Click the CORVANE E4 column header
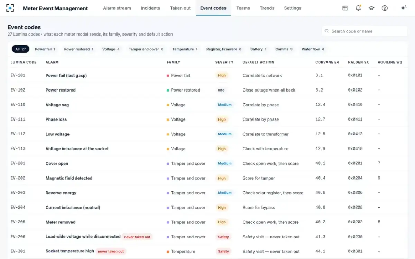Viewport: 415px width, 259px height. (x=327, y=62)
